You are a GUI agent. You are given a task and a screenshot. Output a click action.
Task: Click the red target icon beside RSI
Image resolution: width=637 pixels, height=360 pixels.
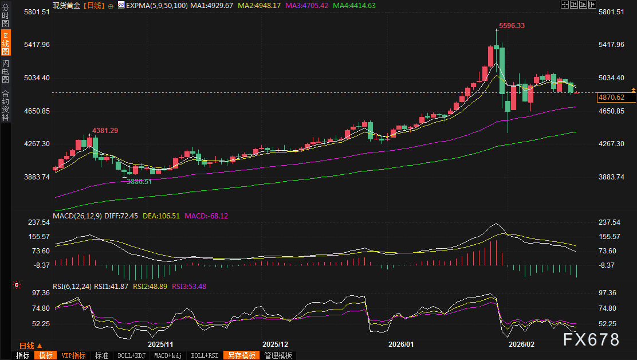point(17,284)
